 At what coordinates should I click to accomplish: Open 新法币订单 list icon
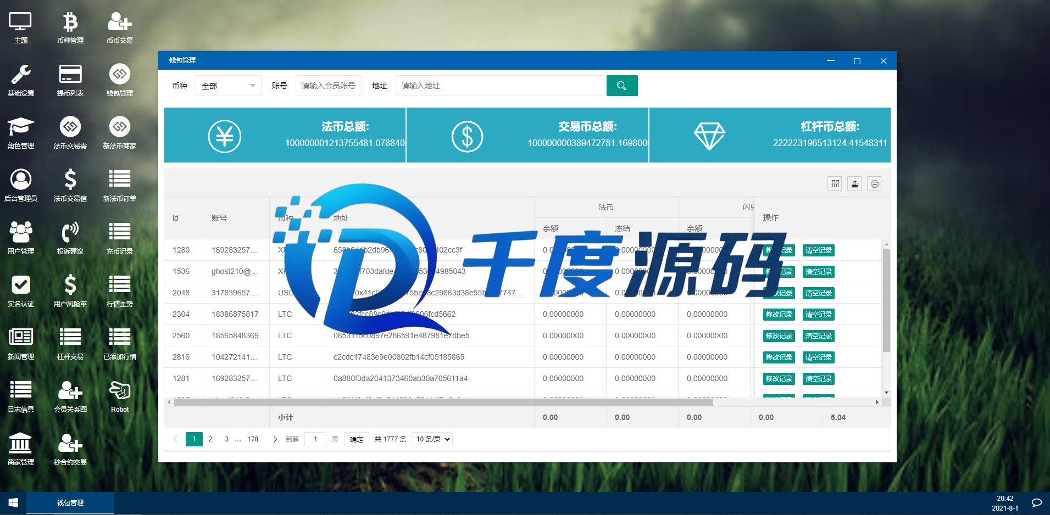pos(120,186)
